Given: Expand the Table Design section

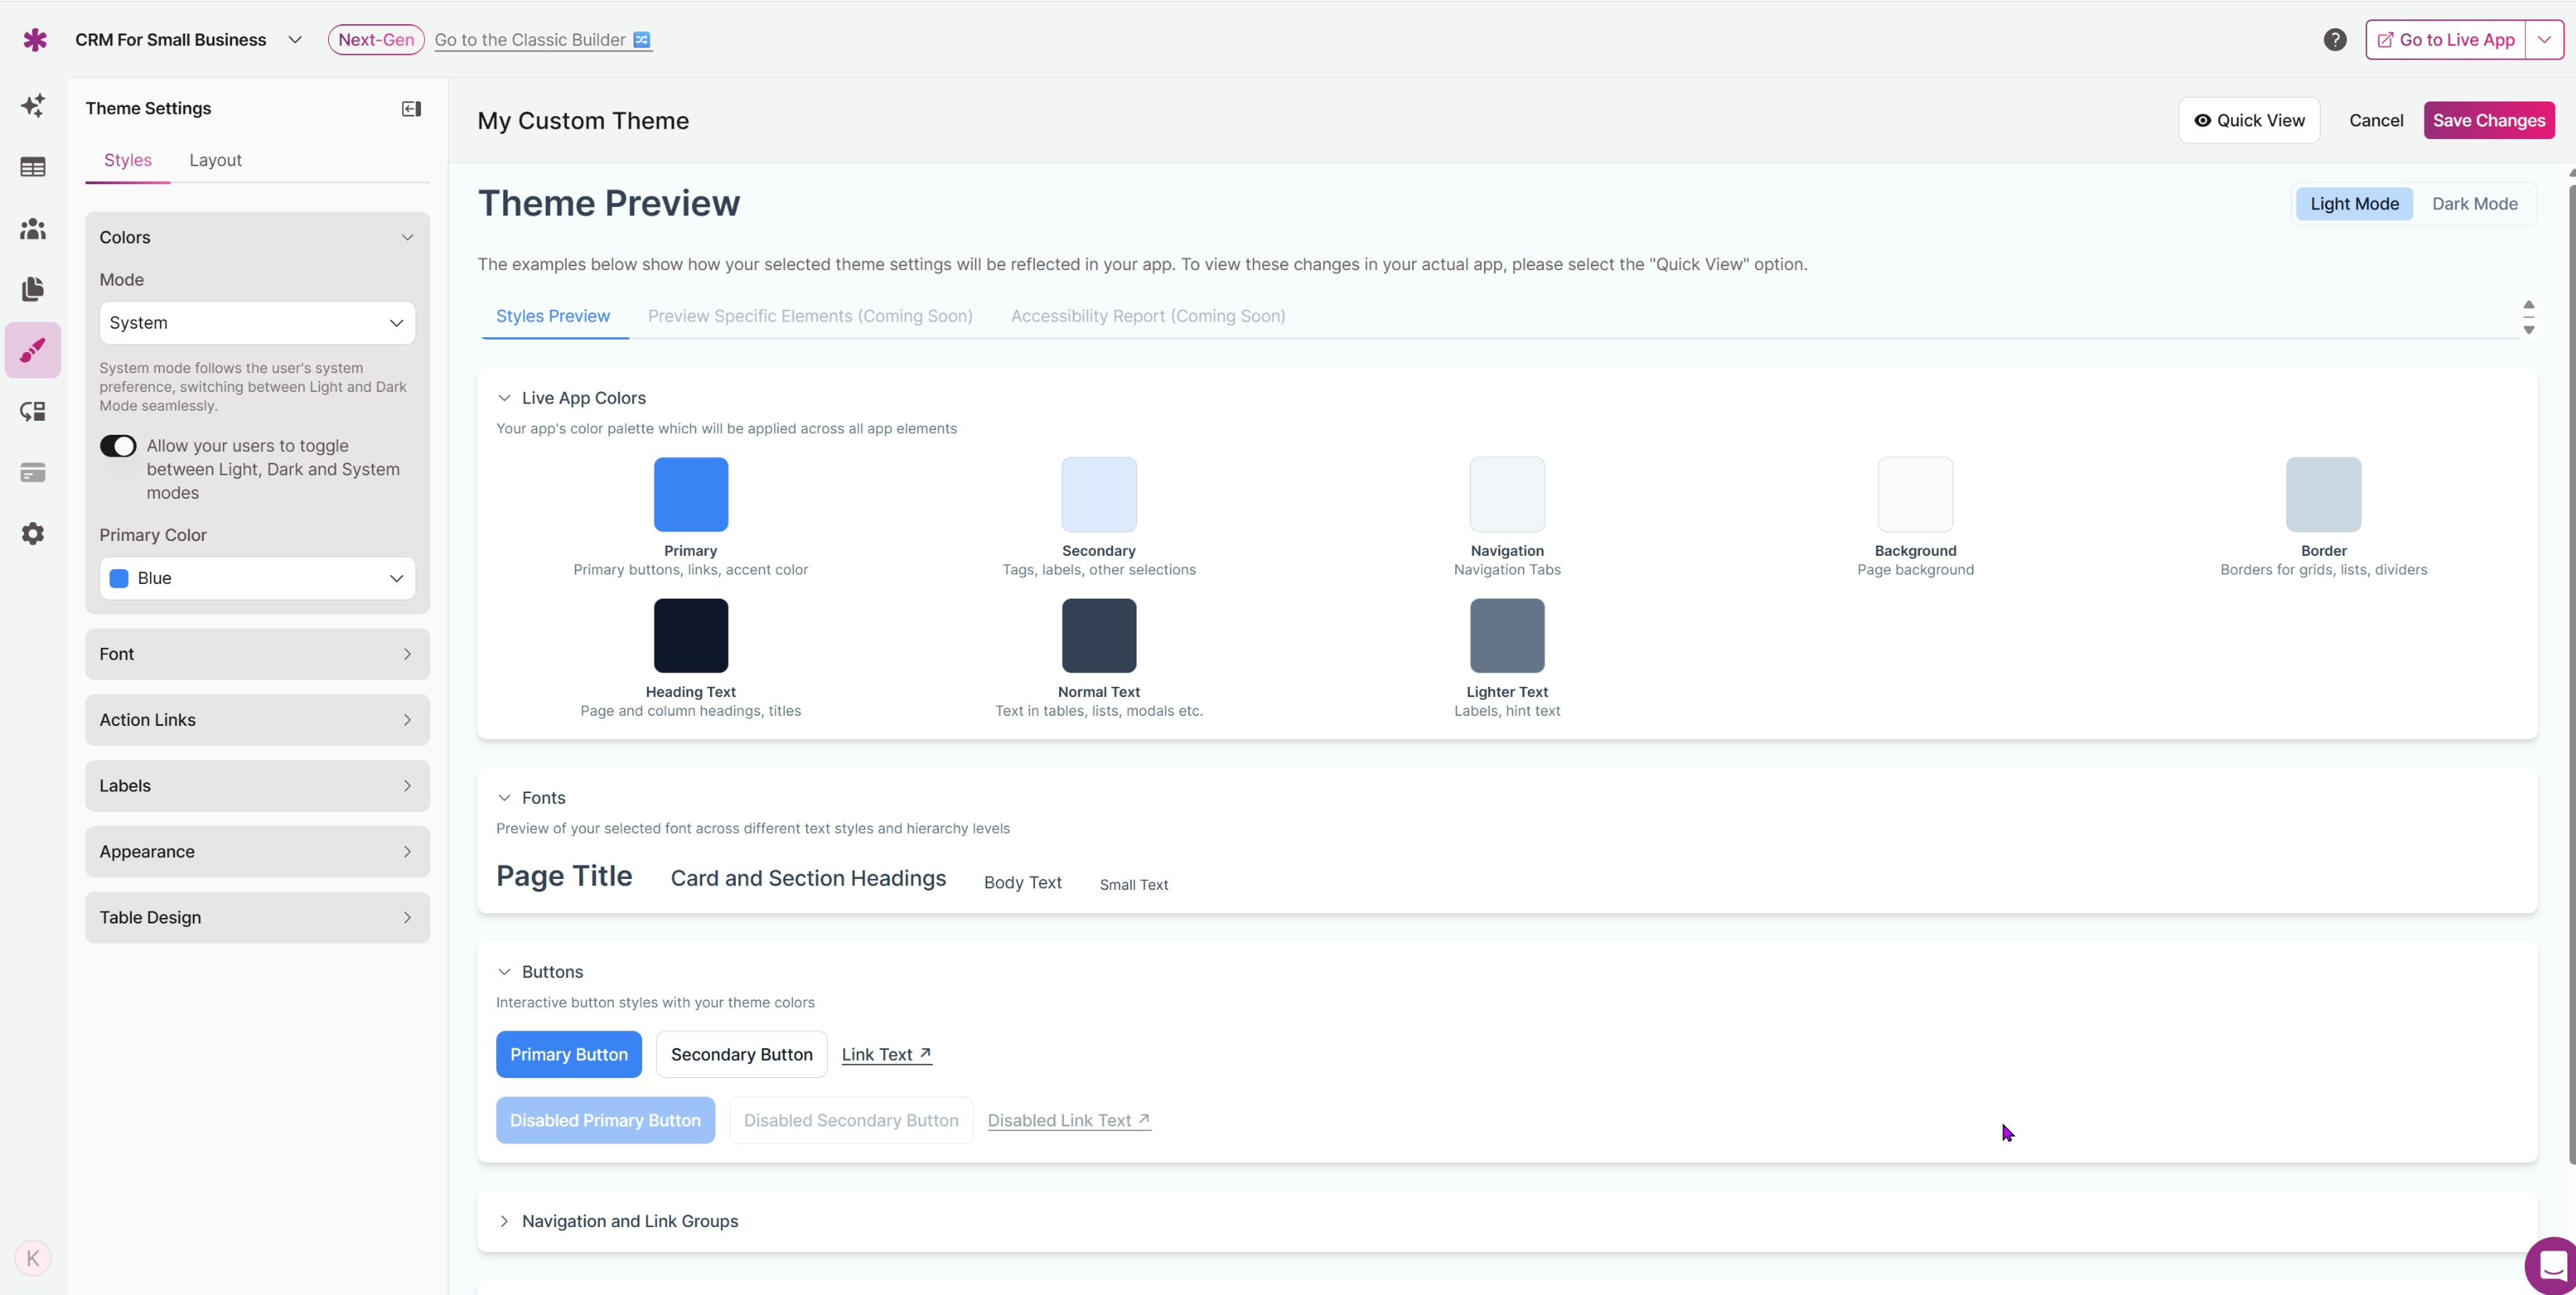Looking at the screenshot, I should (x=257, y=917).
